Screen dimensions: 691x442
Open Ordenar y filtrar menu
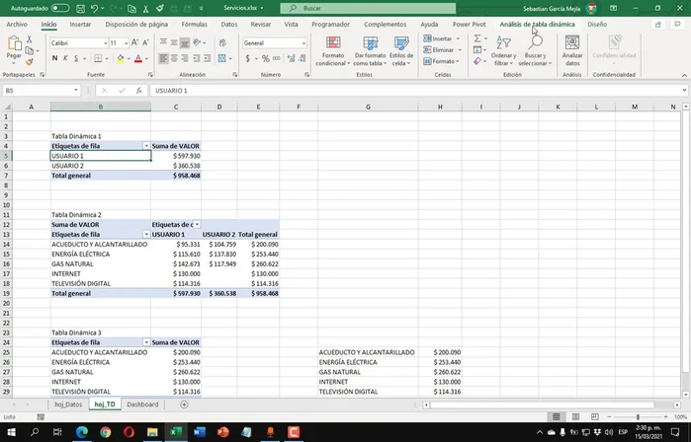tap(503, 51)
